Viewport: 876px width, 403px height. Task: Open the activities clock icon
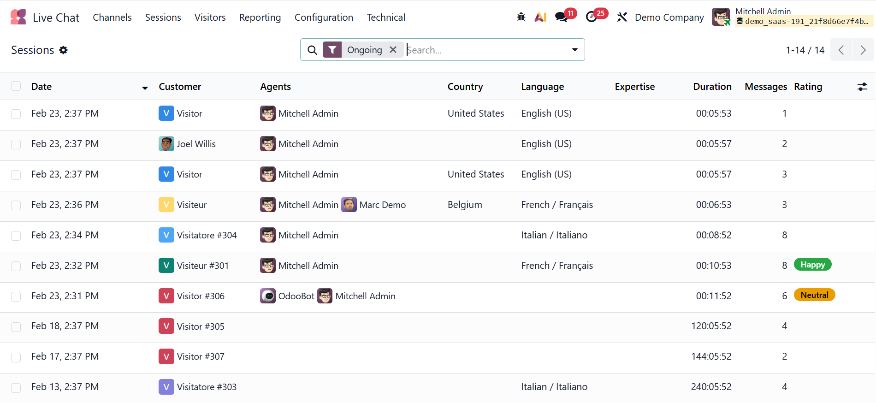pyautogui.click(x=592, y=17)
